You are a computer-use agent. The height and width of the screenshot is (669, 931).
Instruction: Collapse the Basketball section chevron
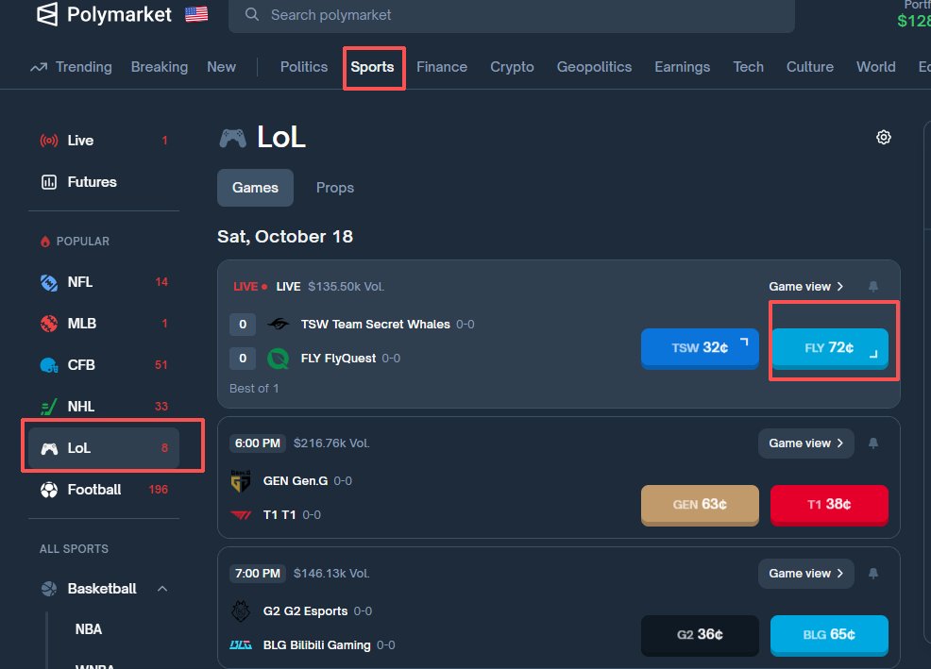(162, 589)
